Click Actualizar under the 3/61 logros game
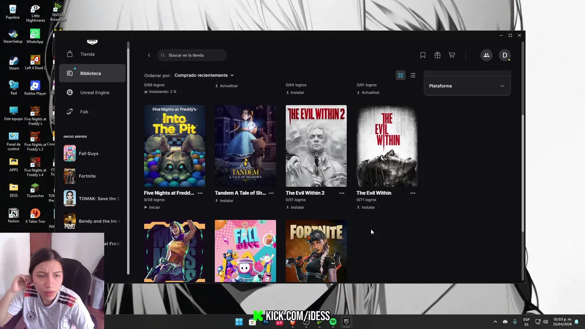This screenshot has width=585, height=329. (x=368, y=92)
